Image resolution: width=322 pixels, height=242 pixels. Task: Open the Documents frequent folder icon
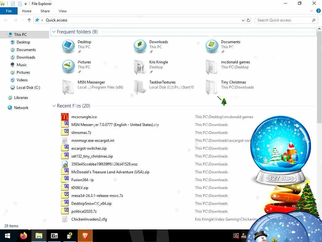click(212, 46)
